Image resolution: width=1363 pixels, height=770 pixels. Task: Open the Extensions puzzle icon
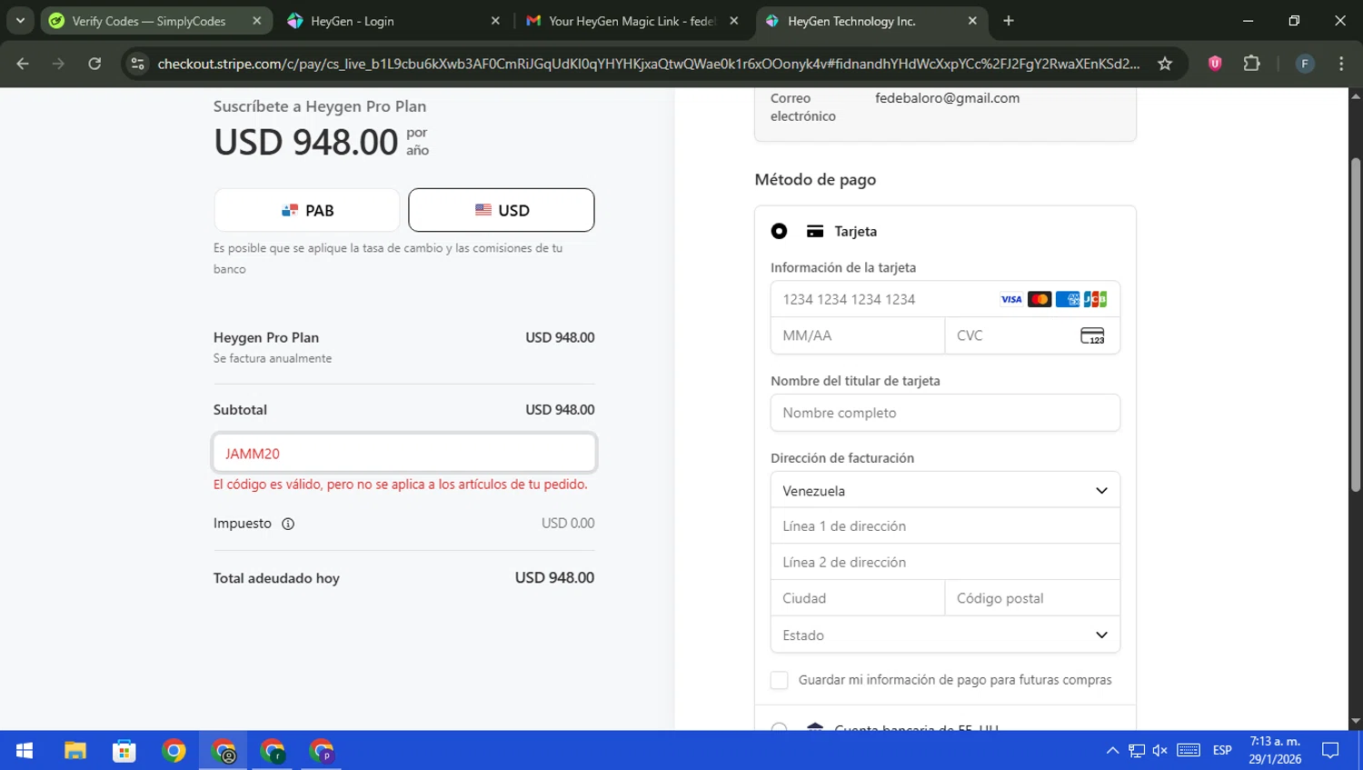pyautogui.click(x=1252, y=64)
